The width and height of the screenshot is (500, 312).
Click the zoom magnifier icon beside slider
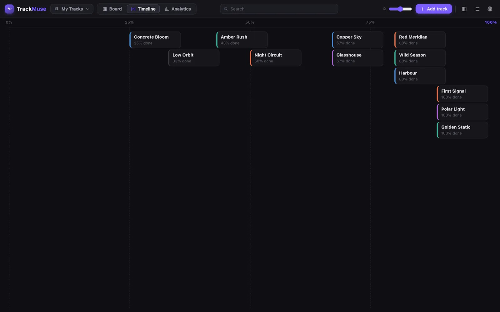tap(384, 9)
